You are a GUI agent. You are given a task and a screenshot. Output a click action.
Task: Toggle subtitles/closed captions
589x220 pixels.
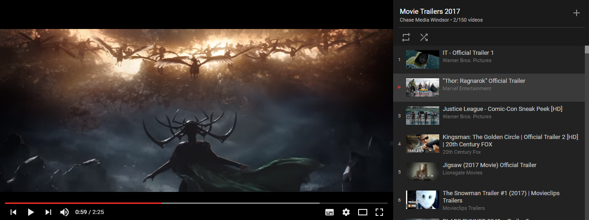(330, 212)
